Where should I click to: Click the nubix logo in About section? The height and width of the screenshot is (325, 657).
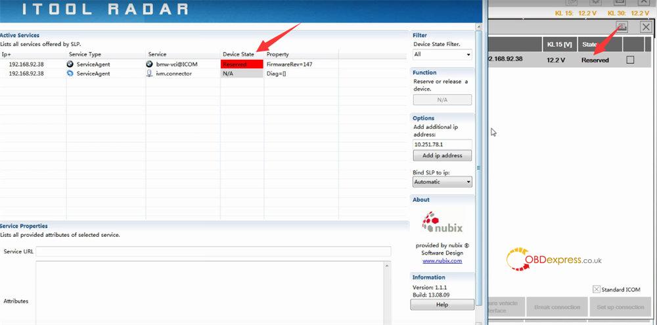click(x=442, y=222)
